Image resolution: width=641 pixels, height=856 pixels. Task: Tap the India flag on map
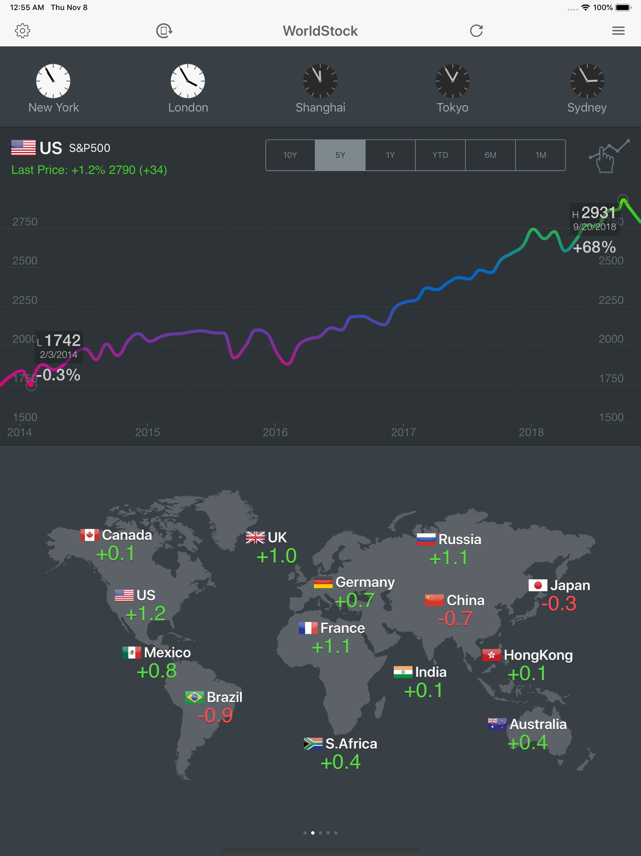click(403, 672)
